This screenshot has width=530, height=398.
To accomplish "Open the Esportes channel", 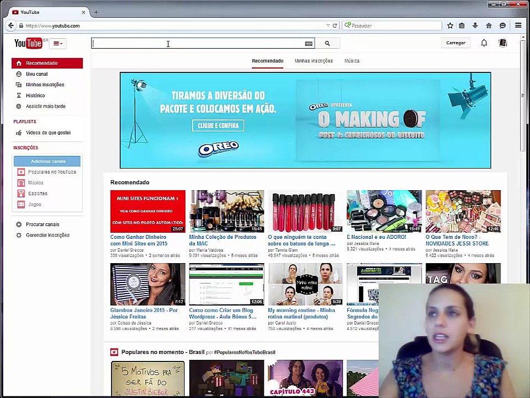I will point(38,193).
